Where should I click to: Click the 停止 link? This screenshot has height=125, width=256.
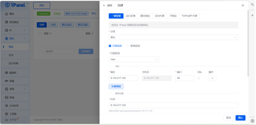94,14
